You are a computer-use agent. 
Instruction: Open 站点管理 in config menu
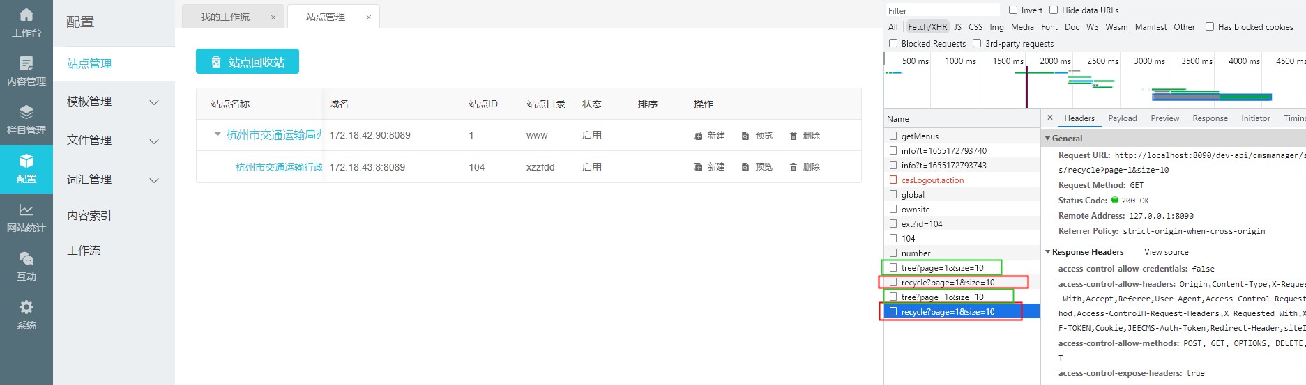[89, 64]
